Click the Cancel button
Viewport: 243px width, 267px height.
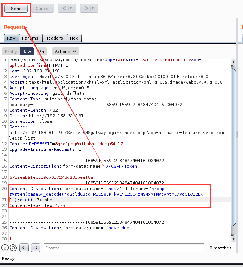(43, 9)
